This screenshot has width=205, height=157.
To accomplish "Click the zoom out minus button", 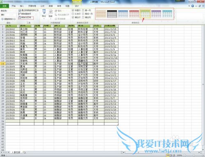I will [184, 155].
